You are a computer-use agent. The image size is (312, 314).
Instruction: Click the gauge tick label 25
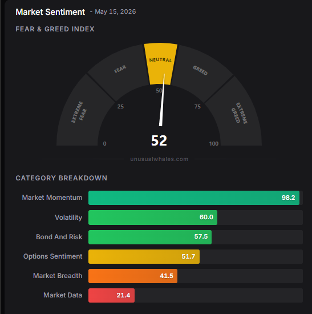120,107
